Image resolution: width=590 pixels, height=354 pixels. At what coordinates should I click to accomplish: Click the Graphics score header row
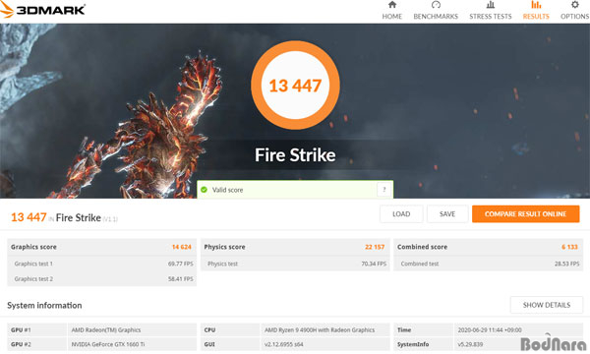click(x=101, y=247)
